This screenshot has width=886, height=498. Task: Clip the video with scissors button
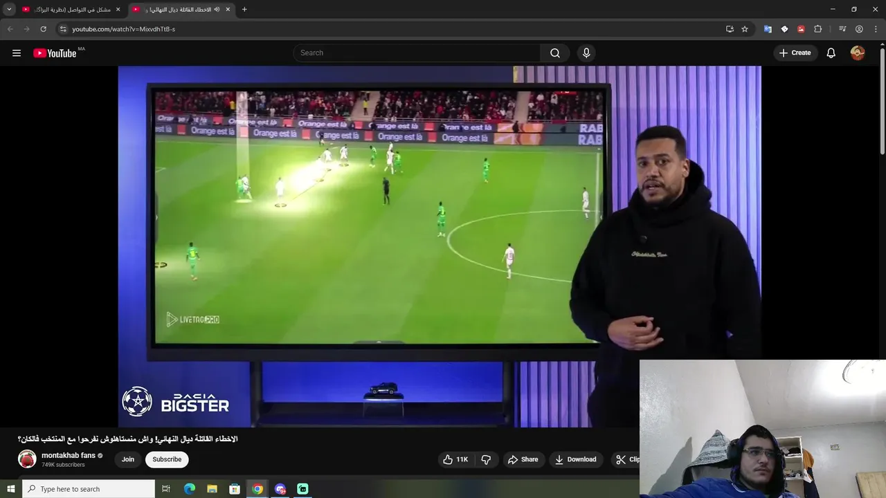[625, 459]
